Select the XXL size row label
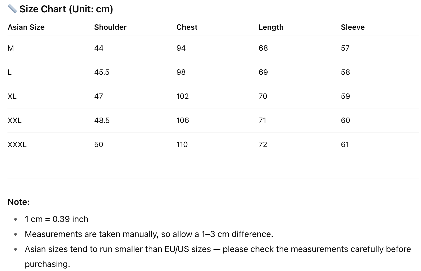Screen dimensions: 421x271 tap(14, 120)
